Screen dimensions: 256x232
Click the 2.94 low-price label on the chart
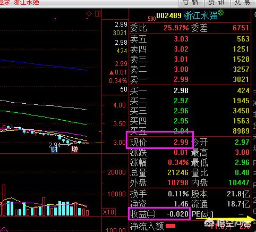(55, 145)
